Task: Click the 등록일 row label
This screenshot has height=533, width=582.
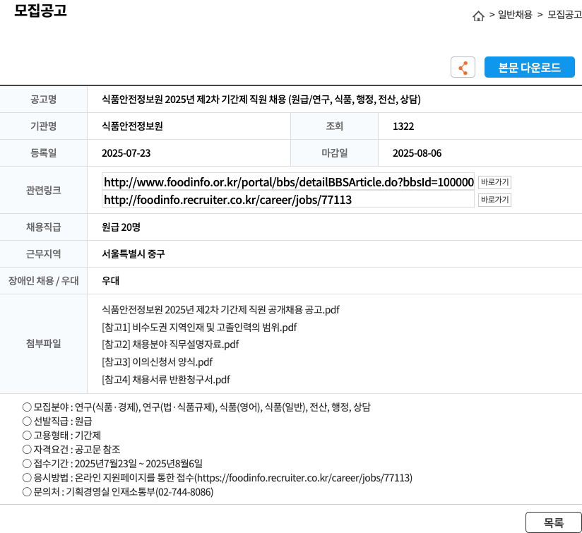Action: pos(43,153)
